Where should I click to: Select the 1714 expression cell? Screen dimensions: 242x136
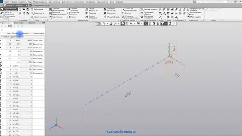click(x=16, y=48)
